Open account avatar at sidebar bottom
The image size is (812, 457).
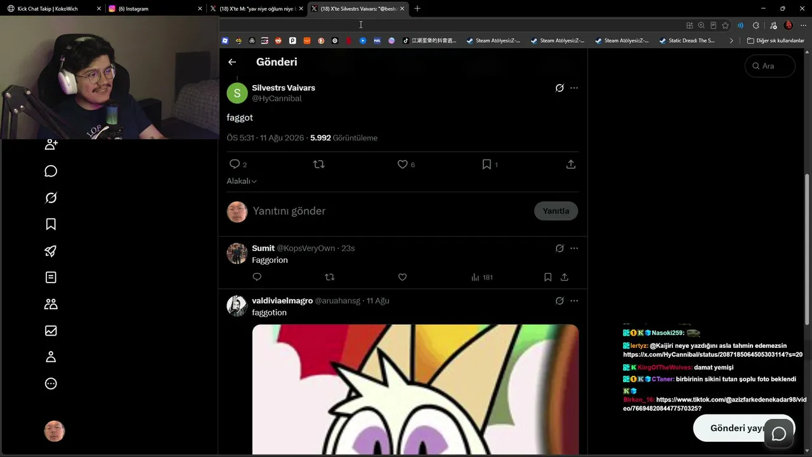[55, 432]
